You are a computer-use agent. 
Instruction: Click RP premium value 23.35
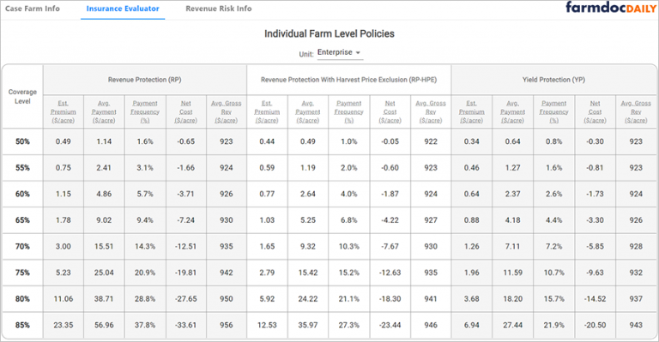[63, 325]
